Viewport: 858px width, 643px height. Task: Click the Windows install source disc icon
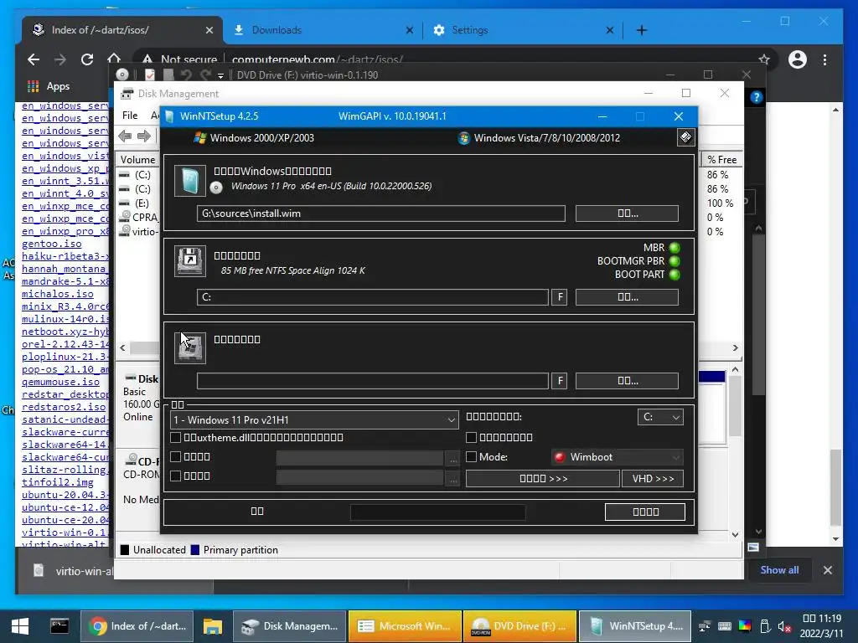[190, 181]
